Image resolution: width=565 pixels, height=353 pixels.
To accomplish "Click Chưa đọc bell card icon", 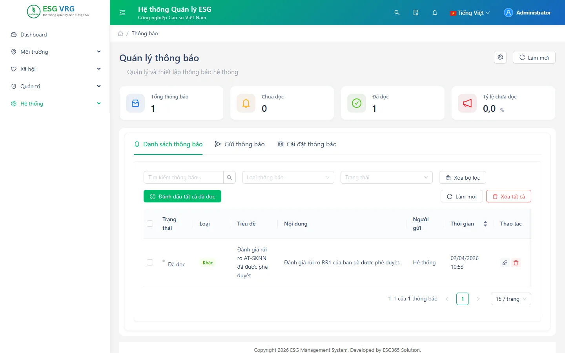I will [x=246, y=103].
